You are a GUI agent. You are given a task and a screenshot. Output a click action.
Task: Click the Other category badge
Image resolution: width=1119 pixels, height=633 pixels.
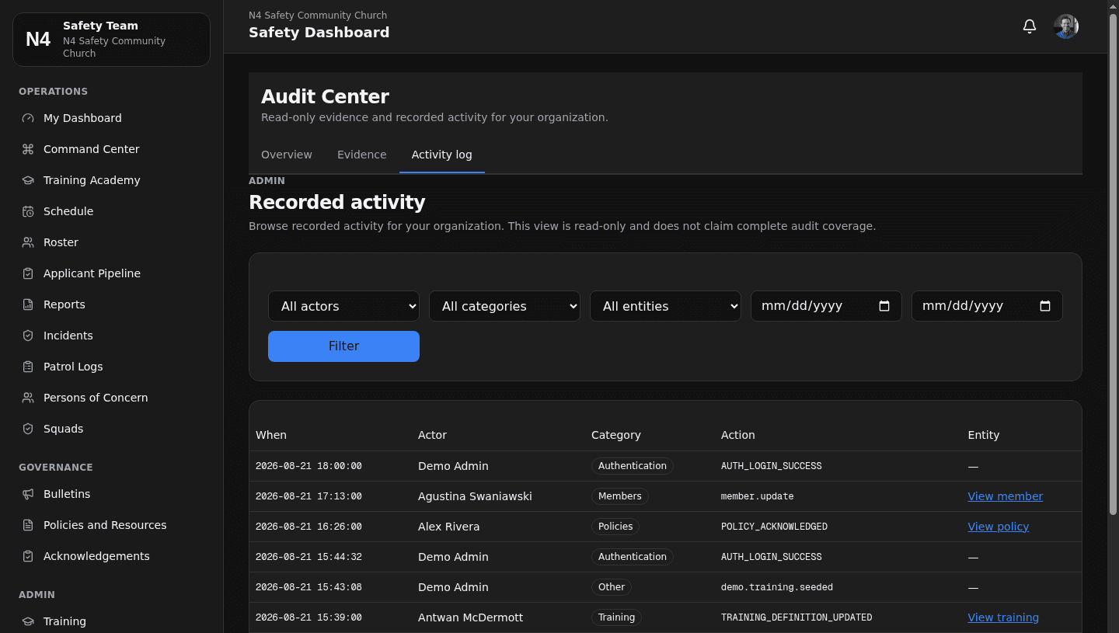pyautogui.click(x=612, y=587)
